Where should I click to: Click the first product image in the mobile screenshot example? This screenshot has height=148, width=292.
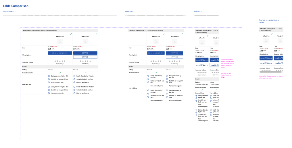coord(266,41)
